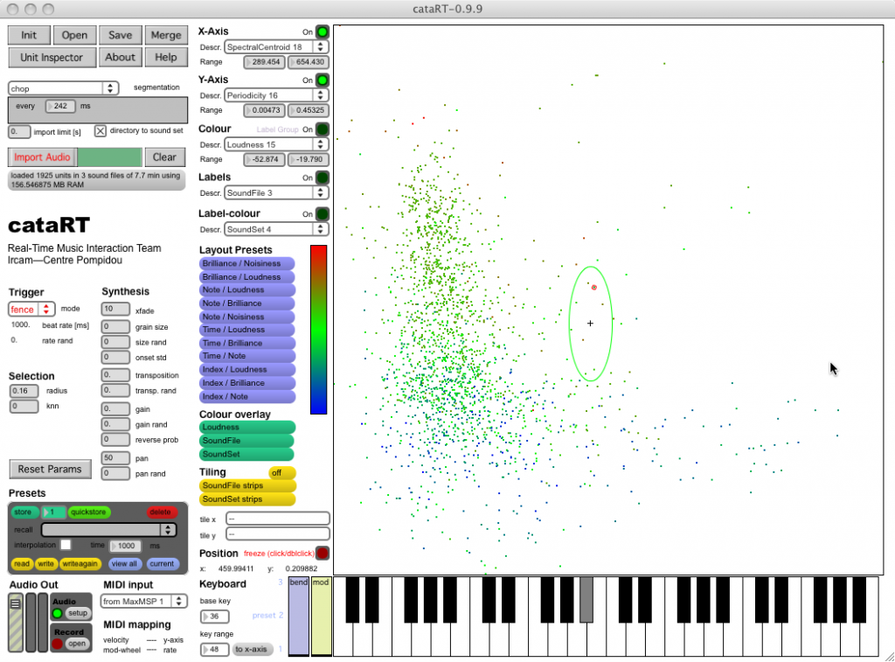Enable the interpolation checkbox in Presets

pyautogui.click(x=66, y=545)
